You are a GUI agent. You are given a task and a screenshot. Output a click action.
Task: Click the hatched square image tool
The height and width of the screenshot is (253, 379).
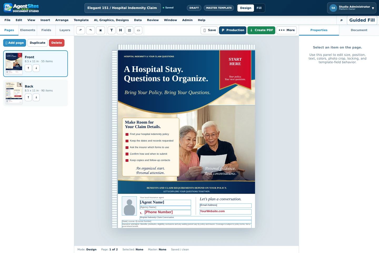(129, 30)
